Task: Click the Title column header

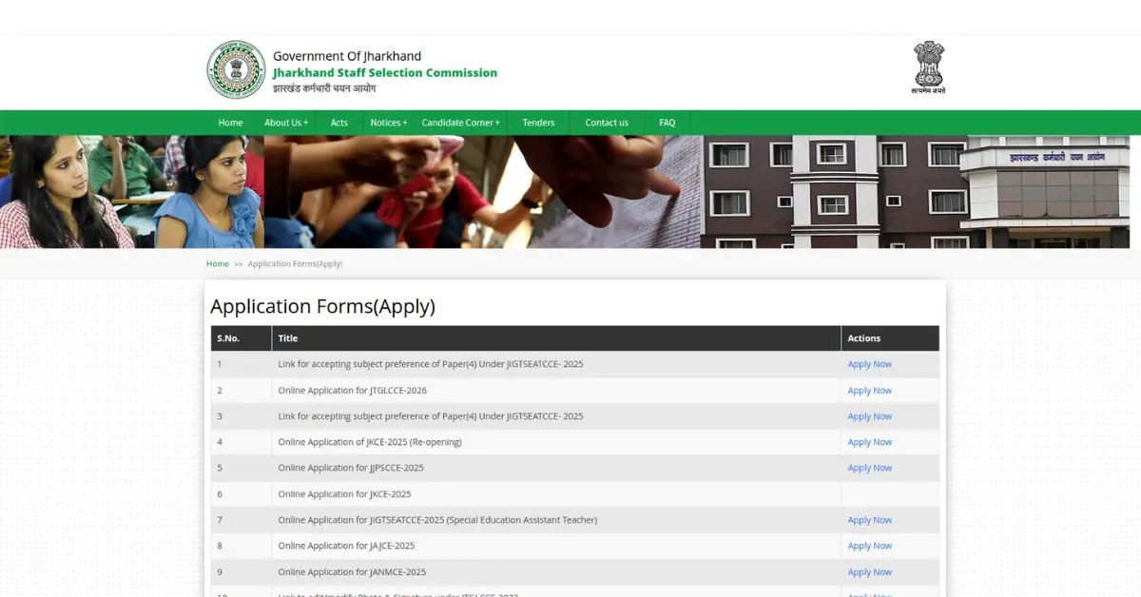Action: [x=556, y=338]
